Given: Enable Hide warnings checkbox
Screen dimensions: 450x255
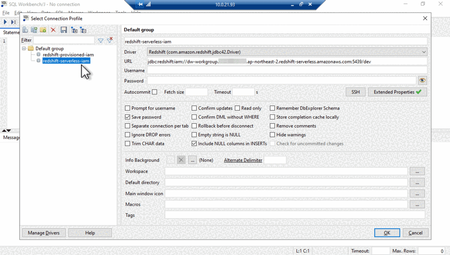Looking at the screenshot, I should (273, 135).
